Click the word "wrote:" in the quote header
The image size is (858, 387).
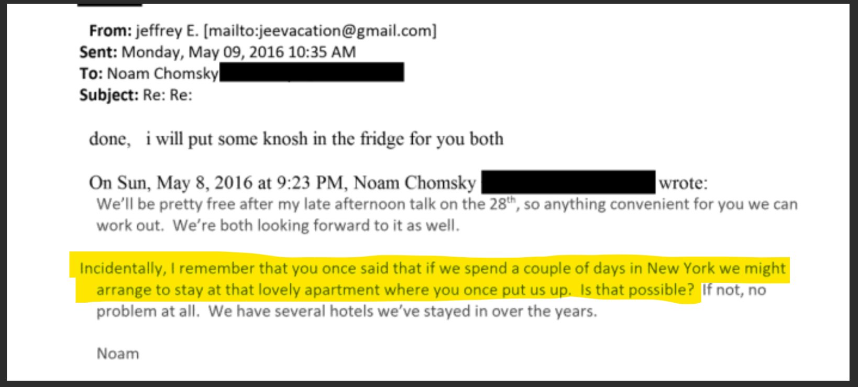(x=683, y=183)
